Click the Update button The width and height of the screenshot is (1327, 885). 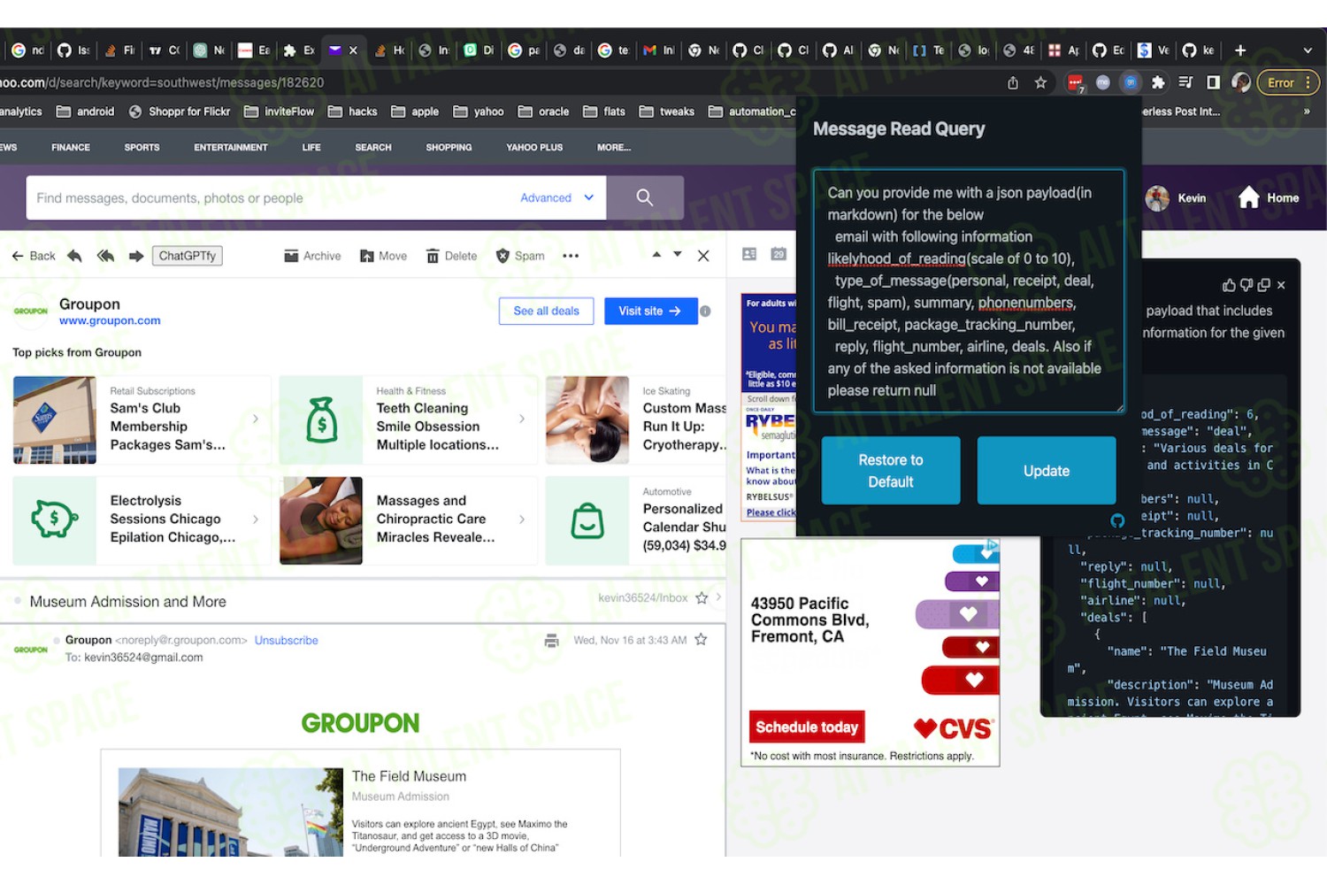(1047, 471)
